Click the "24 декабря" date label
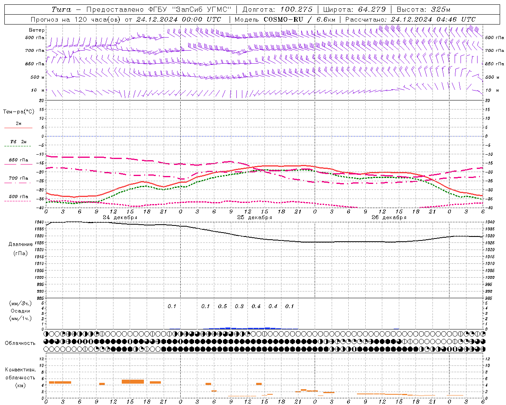The width and height of the screenshot is (506, 405). tap(120, 218)
